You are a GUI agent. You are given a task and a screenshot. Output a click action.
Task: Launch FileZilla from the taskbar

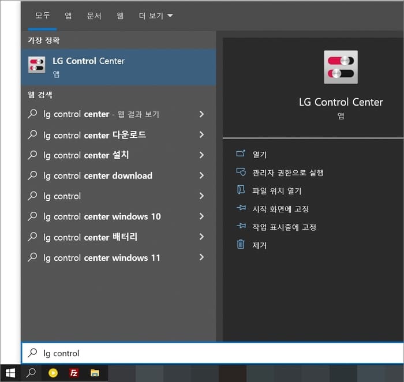(x=74, y=373)
